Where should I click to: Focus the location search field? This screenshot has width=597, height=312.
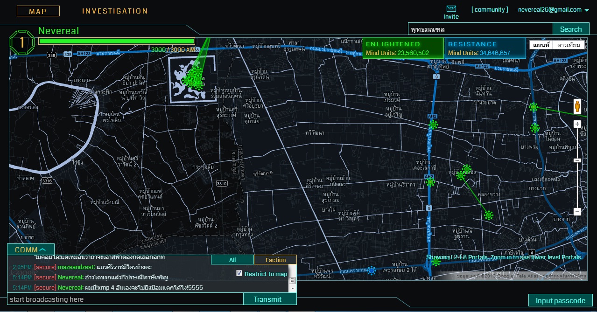click(x=480, y=29)
